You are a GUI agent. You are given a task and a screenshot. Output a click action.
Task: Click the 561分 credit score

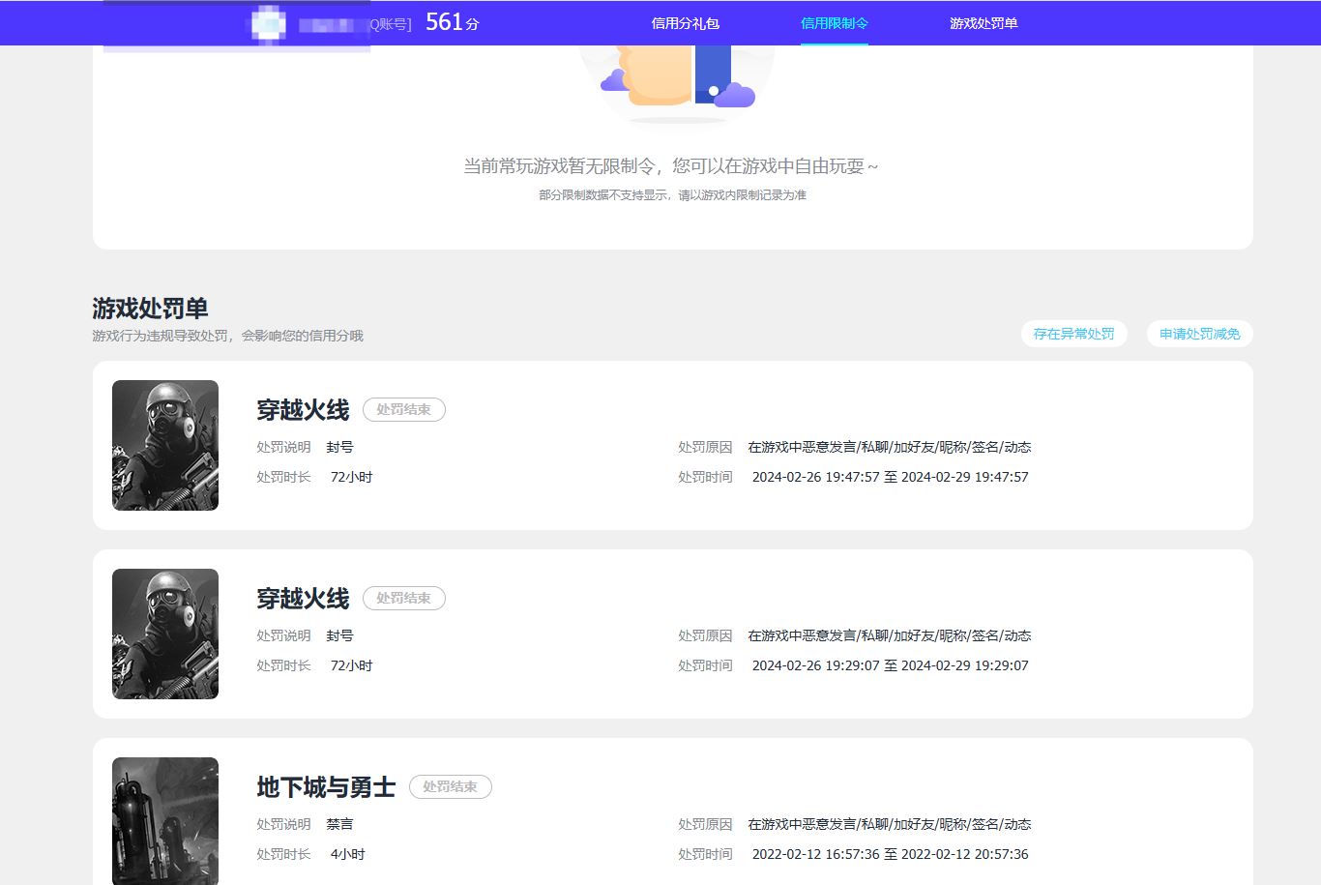[x=452, y=22]
